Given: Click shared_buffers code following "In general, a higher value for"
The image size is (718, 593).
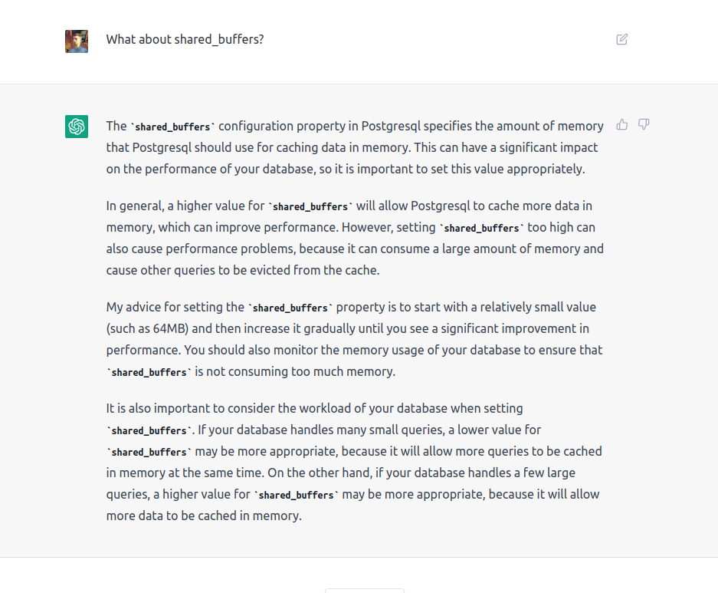Looking at the screenshot, I should click(310, 206).
